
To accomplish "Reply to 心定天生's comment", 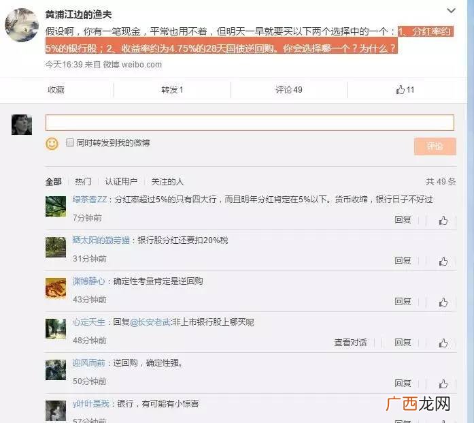I will 403,342.
